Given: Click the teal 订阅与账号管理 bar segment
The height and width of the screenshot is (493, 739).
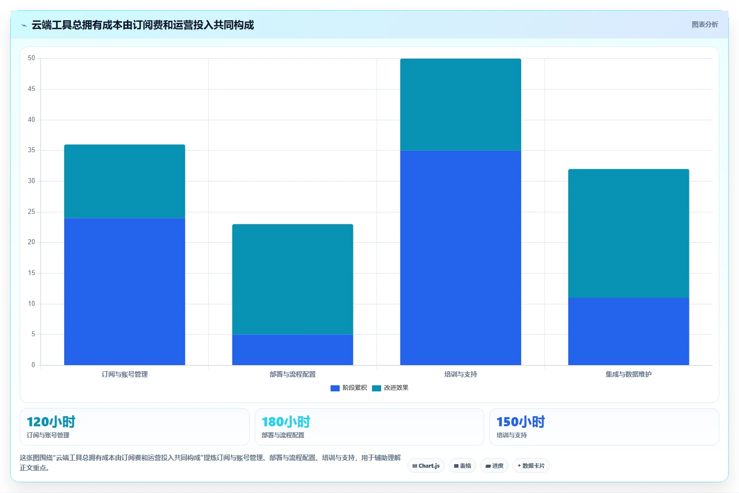Looking at the screenshot, I should (x=124, y=181).
